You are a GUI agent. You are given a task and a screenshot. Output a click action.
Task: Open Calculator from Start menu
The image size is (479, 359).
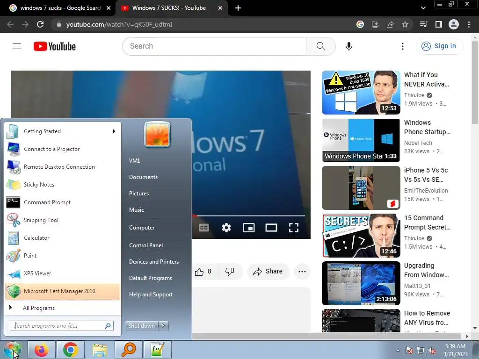[63, 238]
